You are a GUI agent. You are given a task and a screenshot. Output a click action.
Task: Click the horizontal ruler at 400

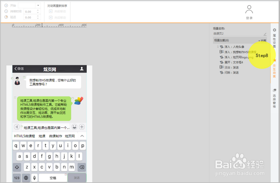pyautogui.click(x=61, y=25)
